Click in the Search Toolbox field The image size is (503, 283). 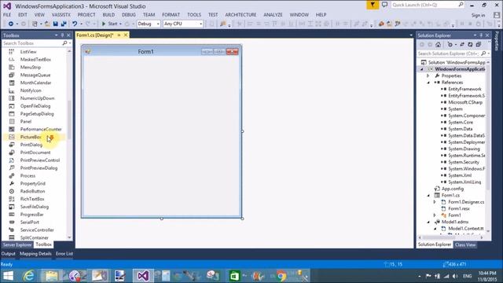tap(32, 43)
